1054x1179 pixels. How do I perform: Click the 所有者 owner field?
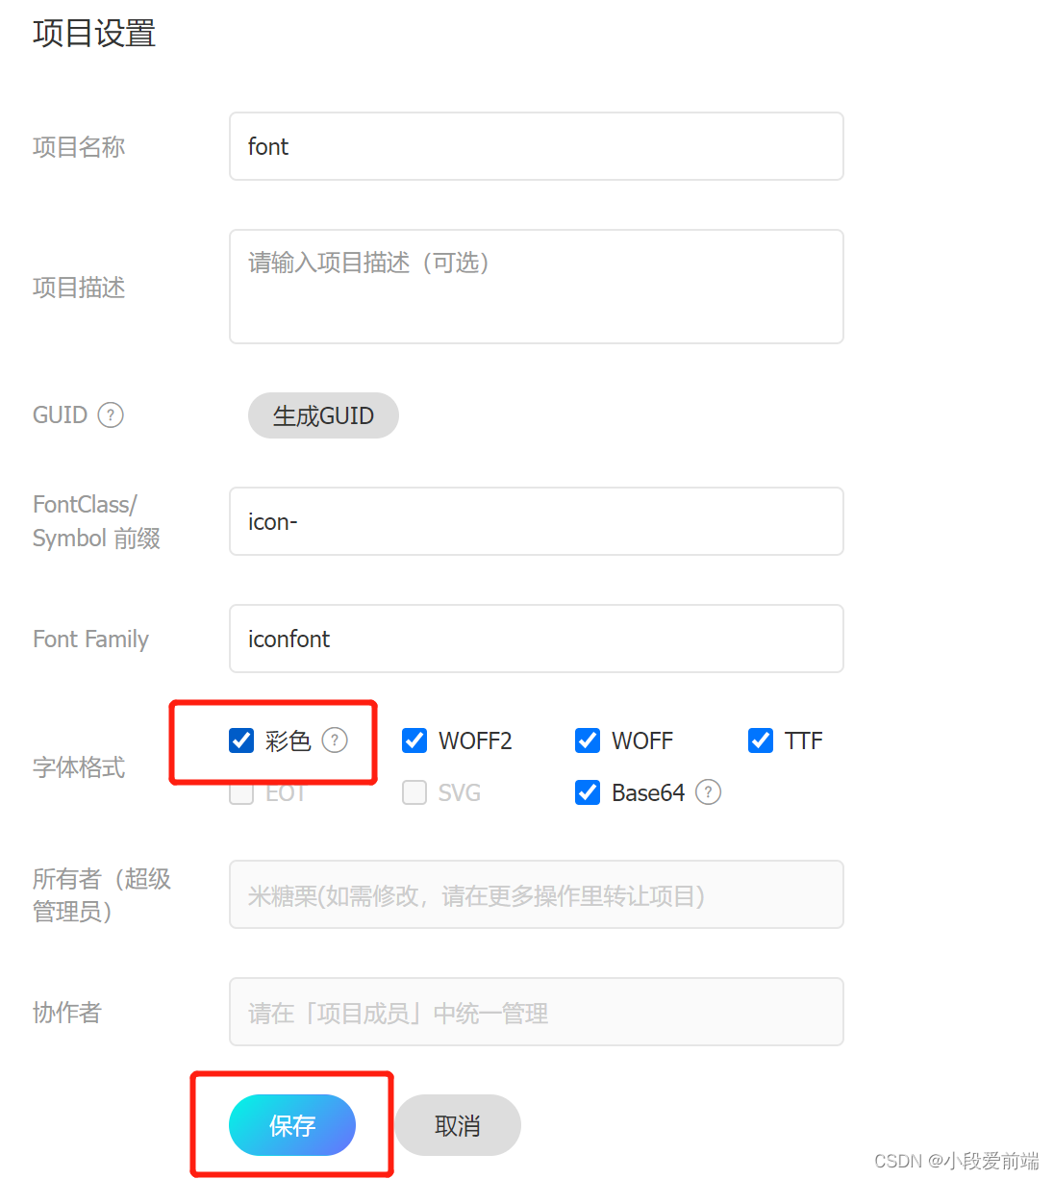pyautogui.click(x=536, y=894)
